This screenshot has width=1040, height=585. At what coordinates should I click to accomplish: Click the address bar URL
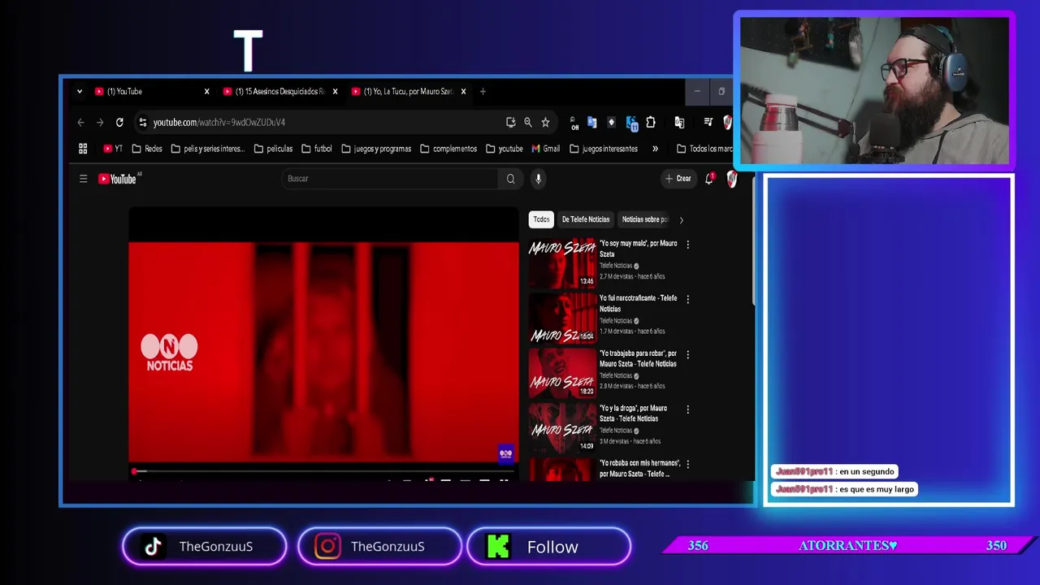219,123
